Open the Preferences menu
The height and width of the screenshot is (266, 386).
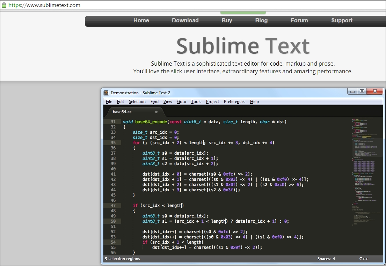pos(234,102)
